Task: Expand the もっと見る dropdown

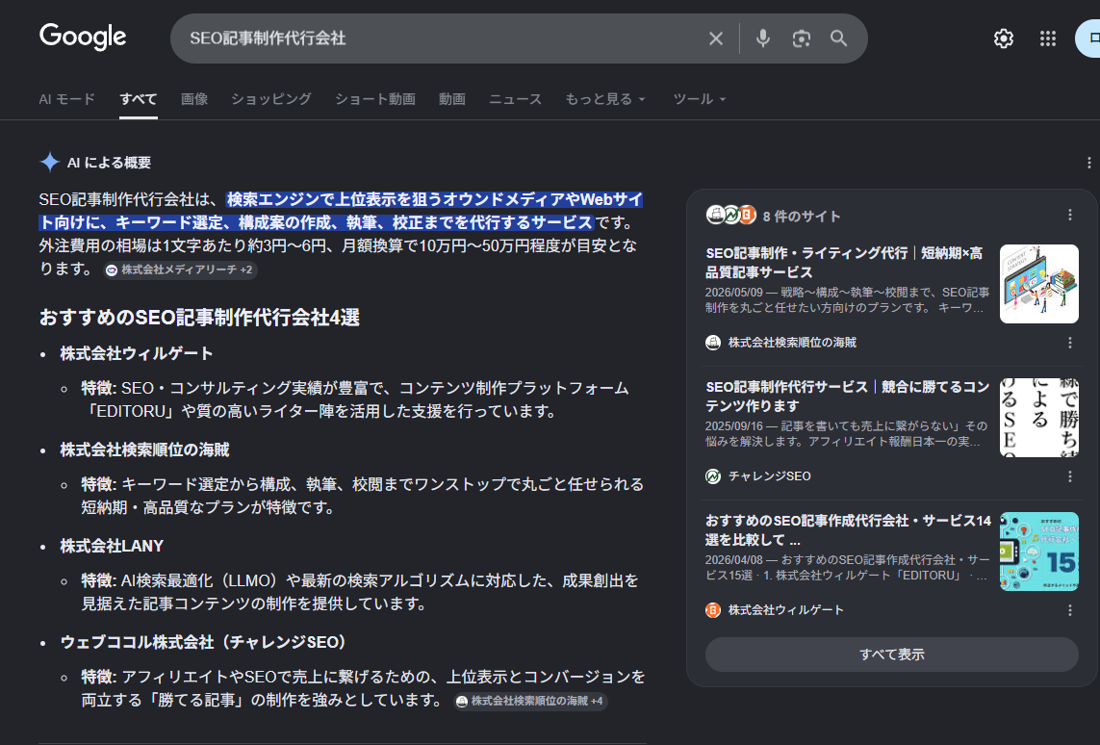Action: pos(605,99)
